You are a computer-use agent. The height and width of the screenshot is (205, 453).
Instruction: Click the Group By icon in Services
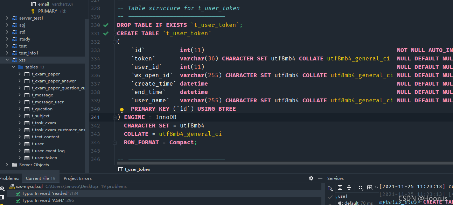[361, 188]
